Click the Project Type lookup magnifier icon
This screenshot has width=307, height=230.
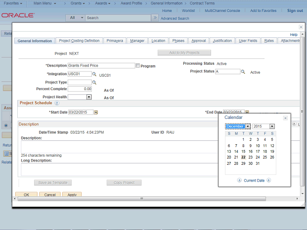(x=94, y=82)
